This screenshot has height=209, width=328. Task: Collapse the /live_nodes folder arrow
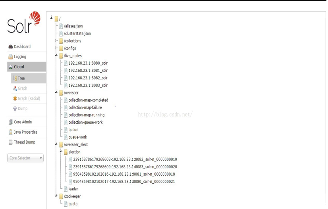56,55
